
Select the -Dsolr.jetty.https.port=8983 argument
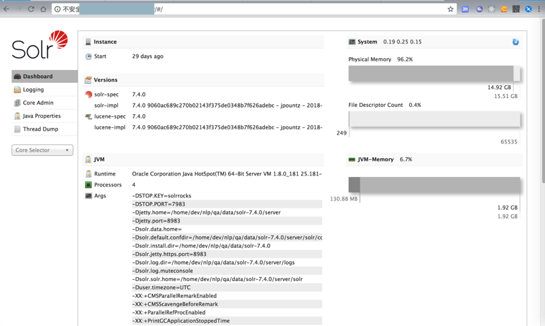pyautogui.click(x=169, y=254)
